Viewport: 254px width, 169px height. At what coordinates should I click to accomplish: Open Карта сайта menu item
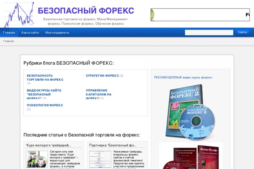pyautogui.click(x=30, y=33)
